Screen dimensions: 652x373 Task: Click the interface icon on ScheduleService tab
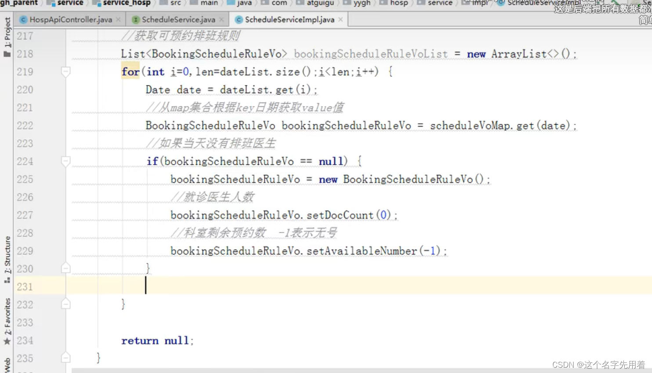pyautogui.click(x=136, y=19)
